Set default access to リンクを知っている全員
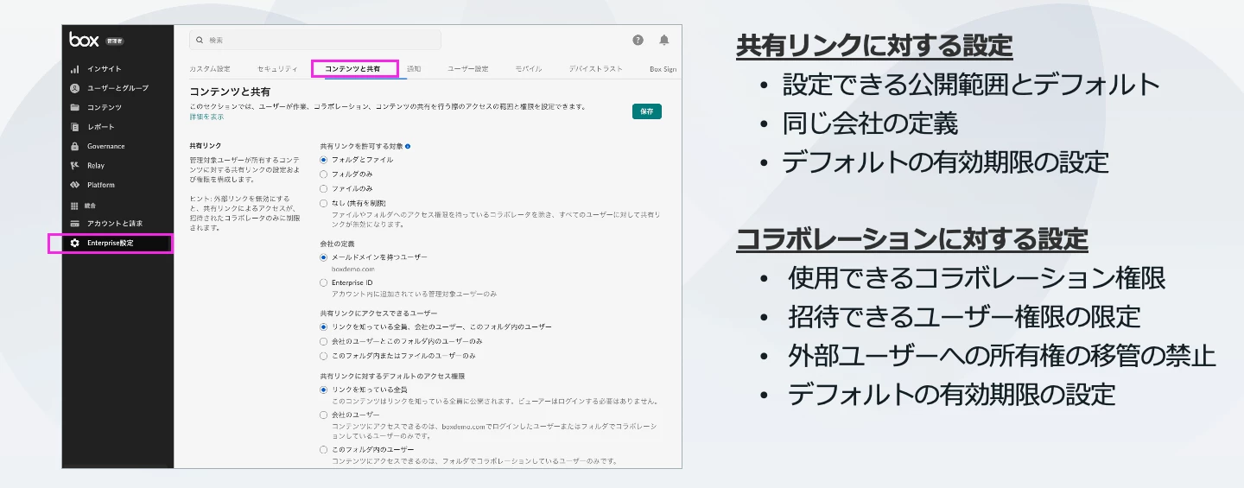The height and width of the screenshot is (488, 1244). point(324,390)
